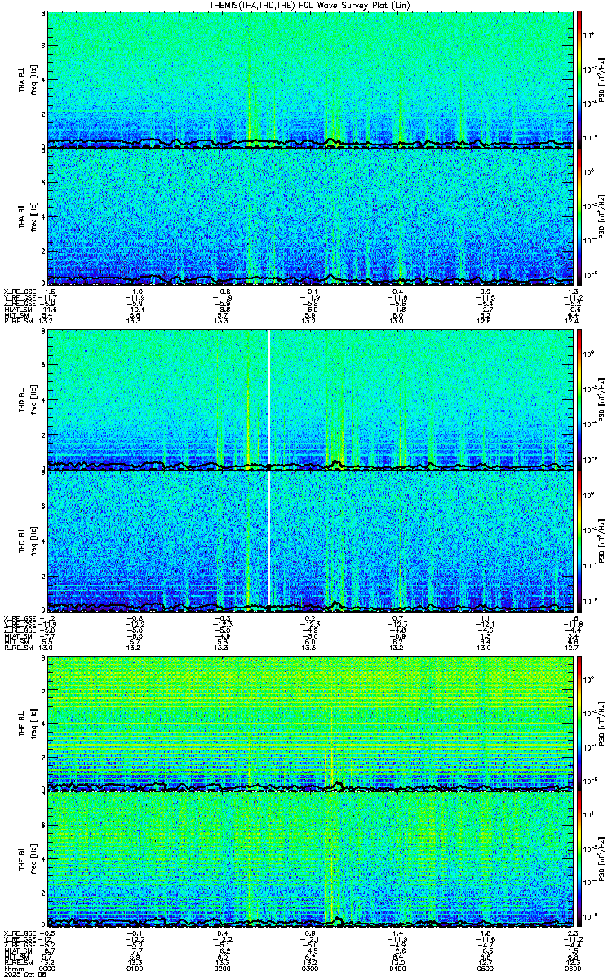Click the X_RE_GSE row label below THE panels
612x980 pixels.
[x=18, y=934]
